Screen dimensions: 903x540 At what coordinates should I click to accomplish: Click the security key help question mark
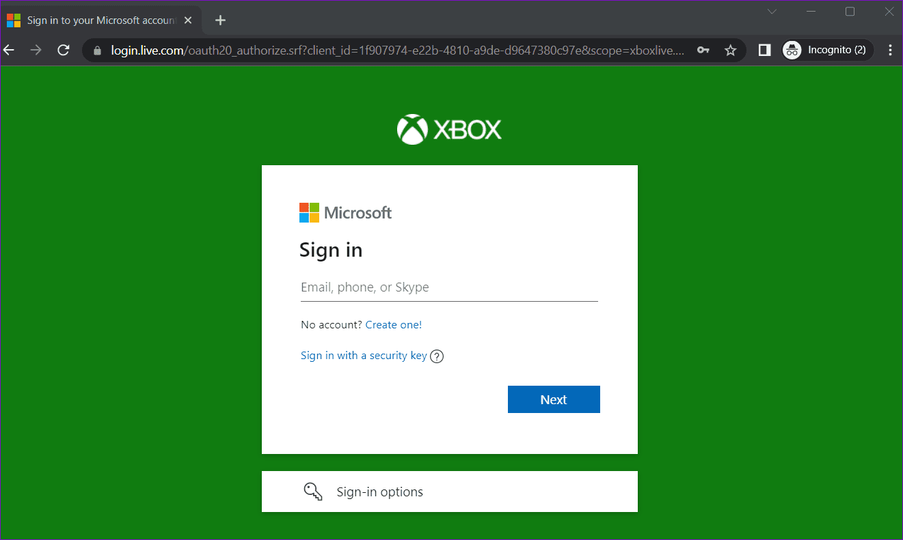point(437,356)
